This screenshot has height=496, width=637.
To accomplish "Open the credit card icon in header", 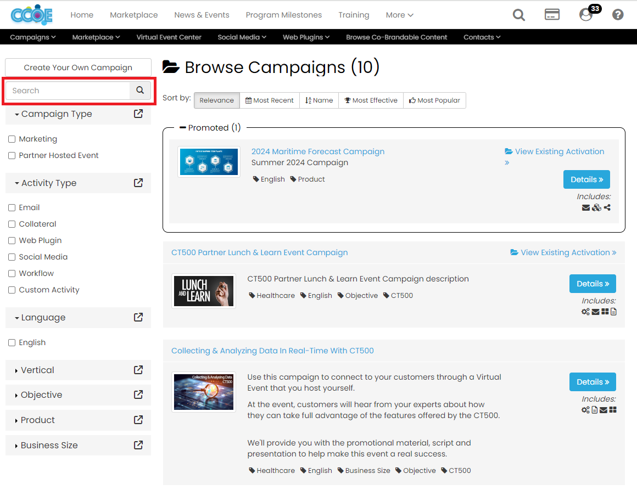I will 552,15.
